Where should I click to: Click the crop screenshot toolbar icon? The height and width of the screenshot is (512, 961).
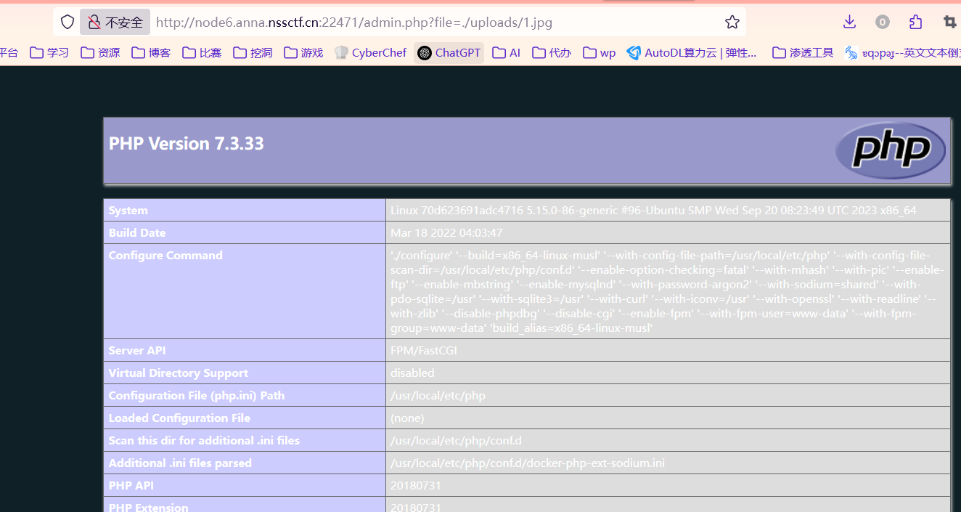949,22
